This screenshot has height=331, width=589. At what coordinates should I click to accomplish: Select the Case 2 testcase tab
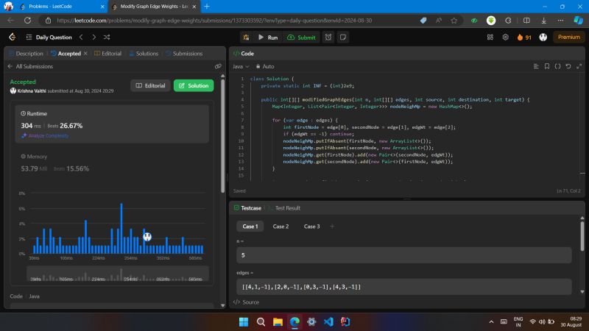tap(281, 226)
